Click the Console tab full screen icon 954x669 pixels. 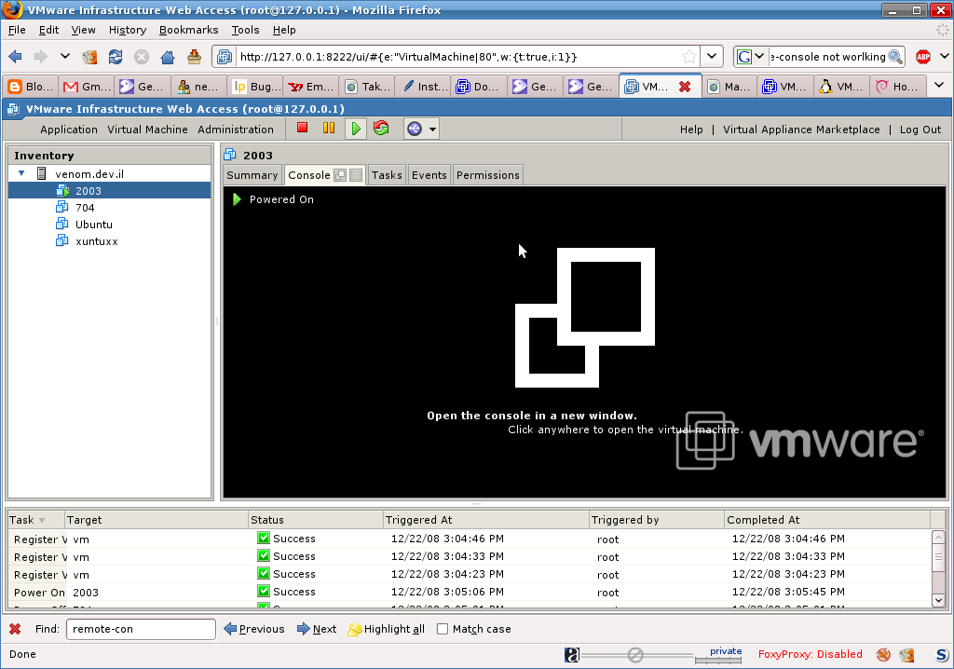[356, 175]
